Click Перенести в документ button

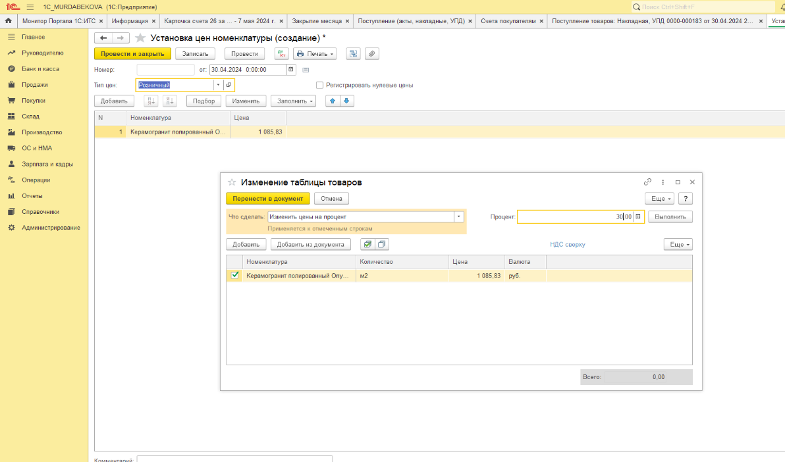(x=268, y=199)
